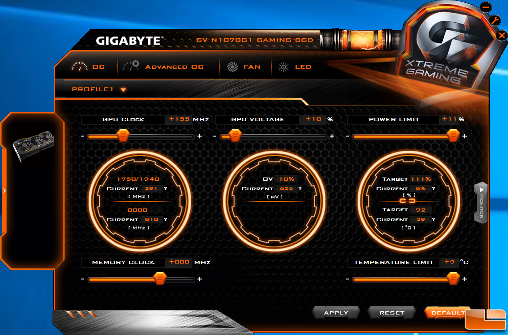The width and height of the screenshot is (508, 335).
Task: Select the graphics card thumbnail
Action: click(33, 146)
